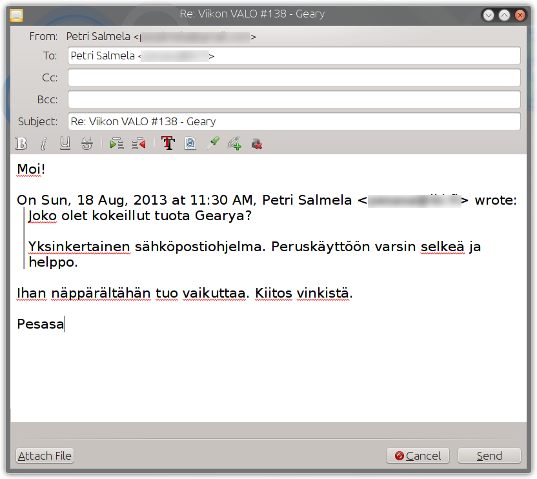Click the Attach File button
This screenshot has height=479, width=537.
point(45,456)
